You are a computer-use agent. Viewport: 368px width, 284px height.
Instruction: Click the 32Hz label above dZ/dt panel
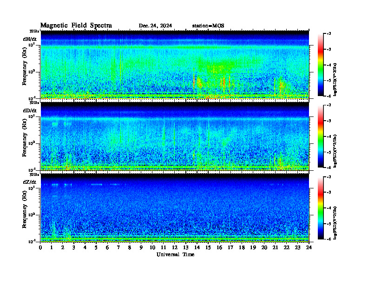tap(34, 174)
